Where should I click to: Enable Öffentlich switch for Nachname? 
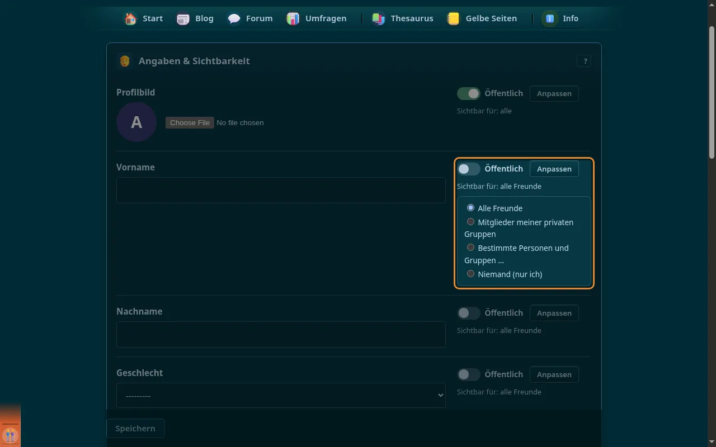click(469, 313)
